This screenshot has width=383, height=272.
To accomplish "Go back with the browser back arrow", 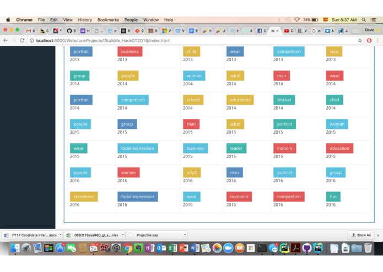I will point(6,41).
